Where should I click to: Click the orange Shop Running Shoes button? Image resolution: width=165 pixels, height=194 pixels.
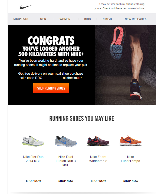51,88
